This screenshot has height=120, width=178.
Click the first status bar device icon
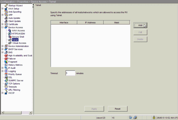(x=130, y=117)
